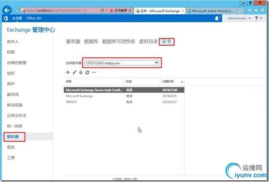Open 合规性管理 in left navigation
The image size is (269, 182).
[16, 62]
